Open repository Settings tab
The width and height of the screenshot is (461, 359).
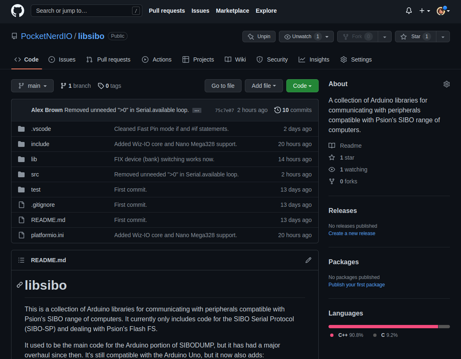point(356,59)
